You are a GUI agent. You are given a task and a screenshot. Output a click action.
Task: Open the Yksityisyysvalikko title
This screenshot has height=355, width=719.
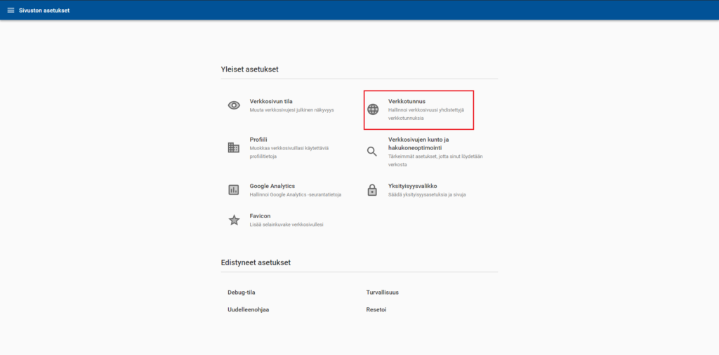(413, 186)
